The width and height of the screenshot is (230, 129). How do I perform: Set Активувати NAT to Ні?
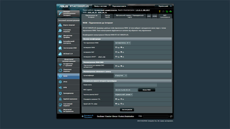121,52
